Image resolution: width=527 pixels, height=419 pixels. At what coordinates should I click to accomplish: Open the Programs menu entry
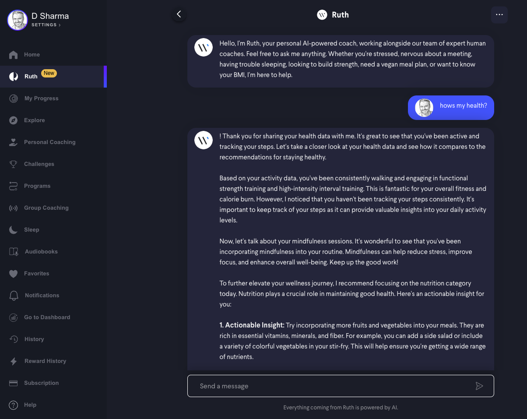point(37,186)
